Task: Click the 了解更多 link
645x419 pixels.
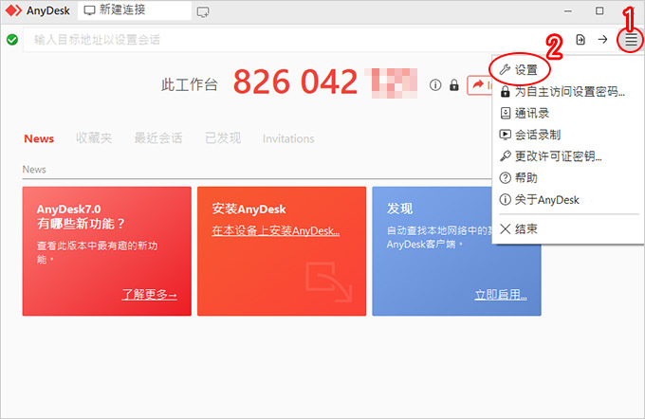Action: click(x=149, y=295)
